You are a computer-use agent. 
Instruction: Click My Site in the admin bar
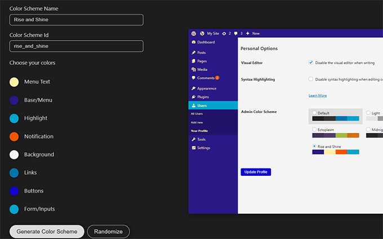[x=213, y=33]
